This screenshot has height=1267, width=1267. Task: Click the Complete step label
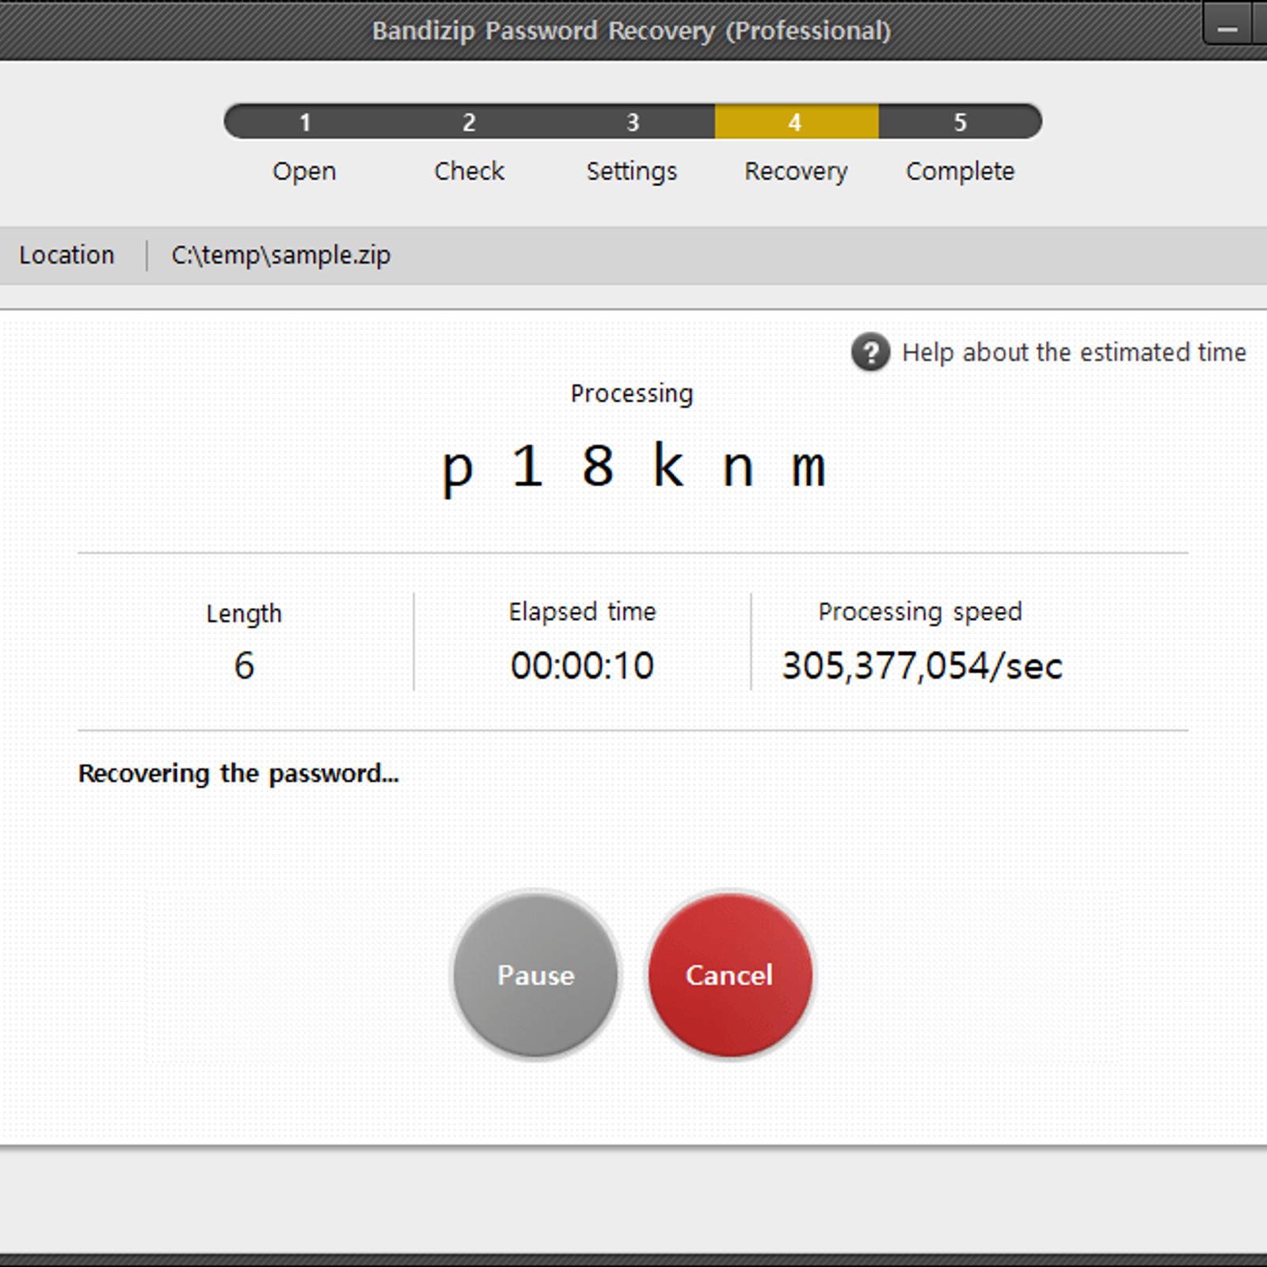[960, 171]
